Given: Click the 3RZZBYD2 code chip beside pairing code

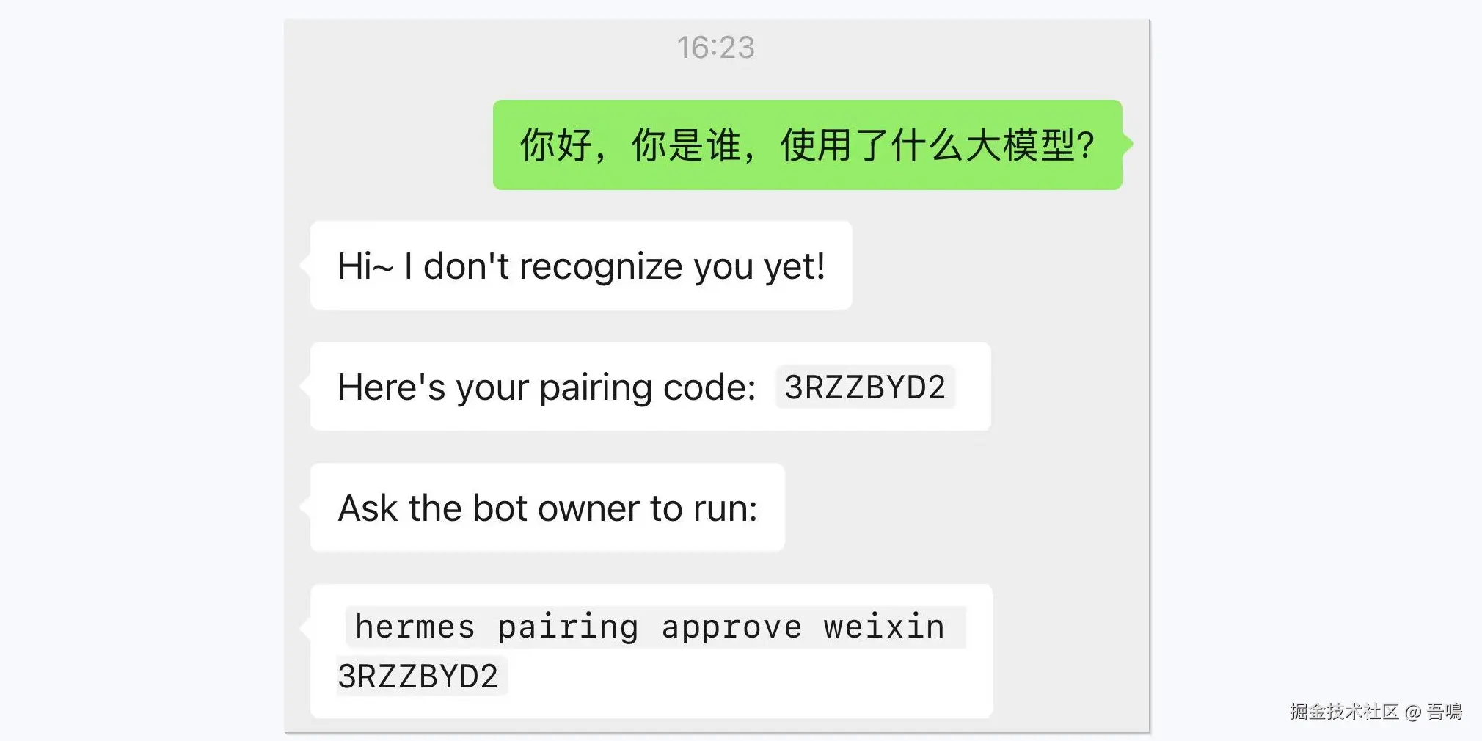Looking at the screenshot, I should point(865,387).
